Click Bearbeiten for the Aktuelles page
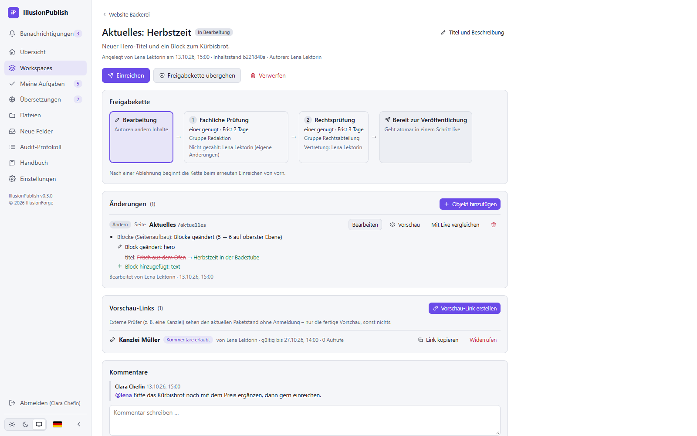 coord(365,225)
